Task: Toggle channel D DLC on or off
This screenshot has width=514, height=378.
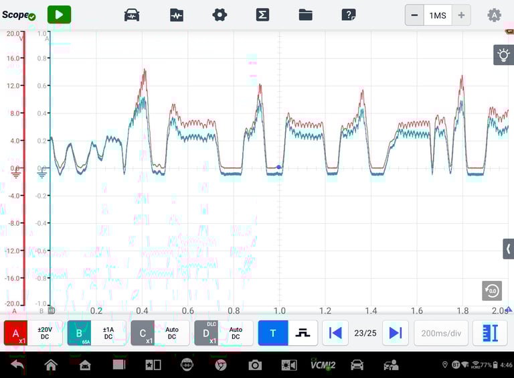Action: click(206, 333)
